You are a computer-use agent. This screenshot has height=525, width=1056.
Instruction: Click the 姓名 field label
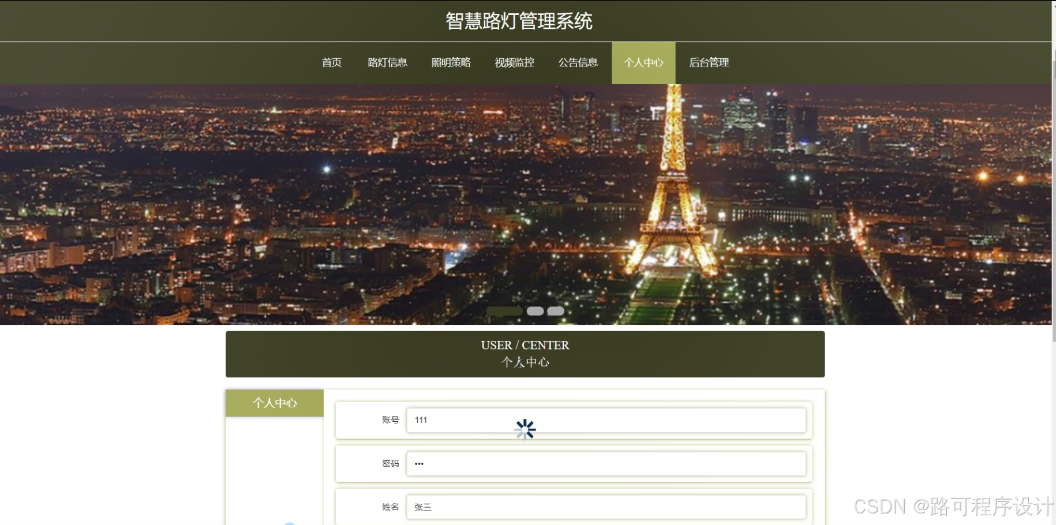click(x=390, y=507)
